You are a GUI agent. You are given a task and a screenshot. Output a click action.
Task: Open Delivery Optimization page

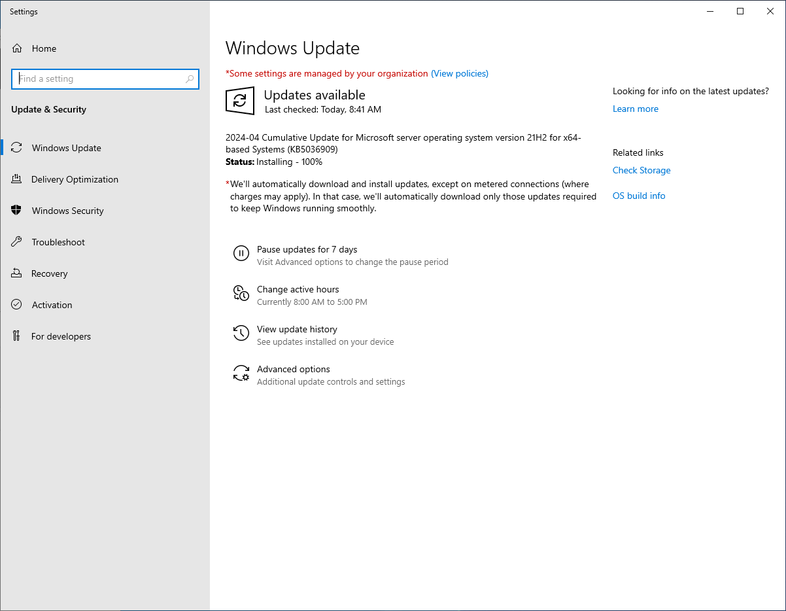coord(105,179)
